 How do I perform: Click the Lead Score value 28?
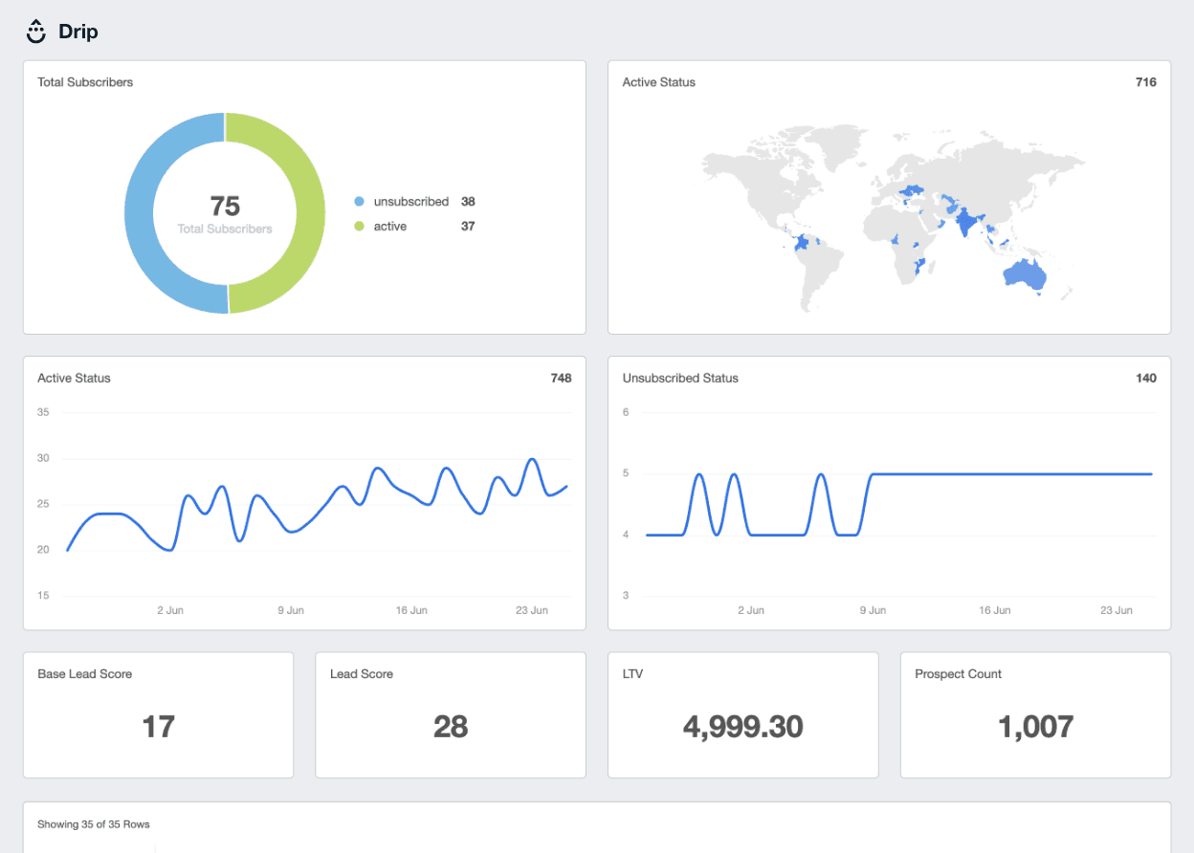coord(450,727)
